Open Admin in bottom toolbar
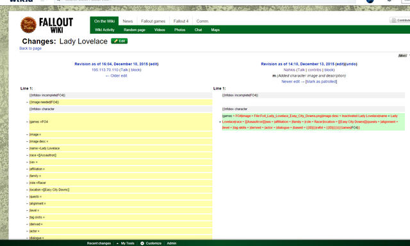 pyautogui.click(x=172, y=243)
